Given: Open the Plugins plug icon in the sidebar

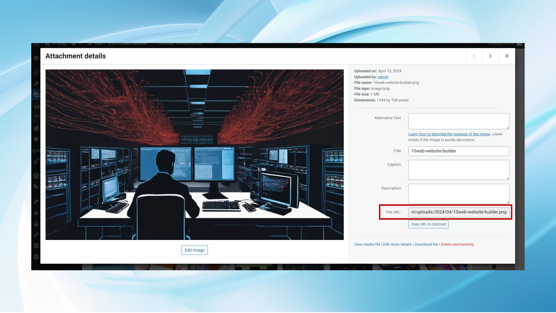Looking at the screenshot, I should (36, 213).
